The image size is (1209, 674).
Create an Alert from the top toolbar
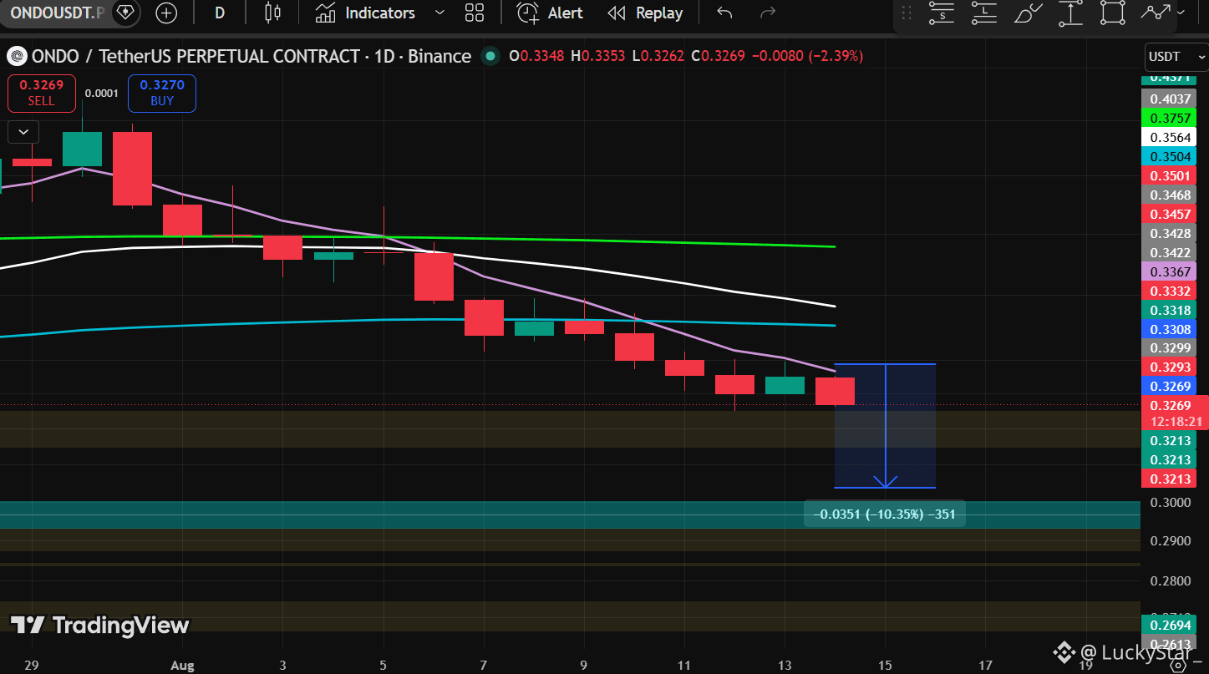[x=550, y=13]
